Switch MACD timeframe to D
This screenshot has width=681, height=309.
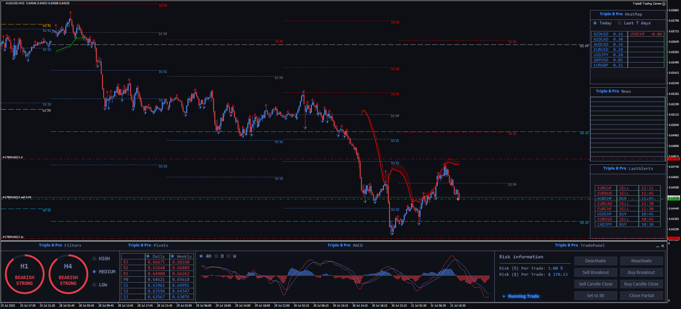(217, 256)
